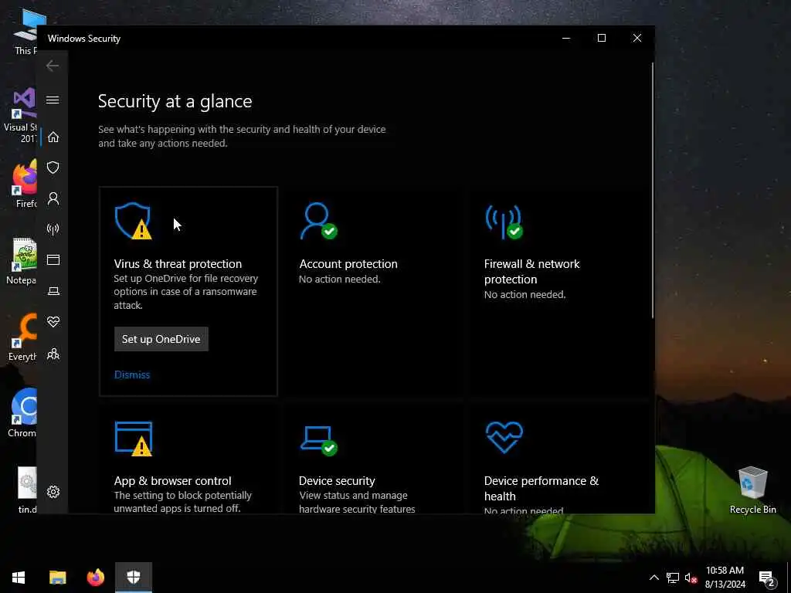Open Virus & threat protection shield in sidebar
791x593 pixels.
(x=53, y=168)
